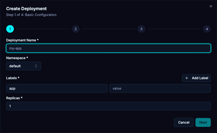The image size is (217, 133).
Task: Click the label key field containing app
Action: (57, 88)
